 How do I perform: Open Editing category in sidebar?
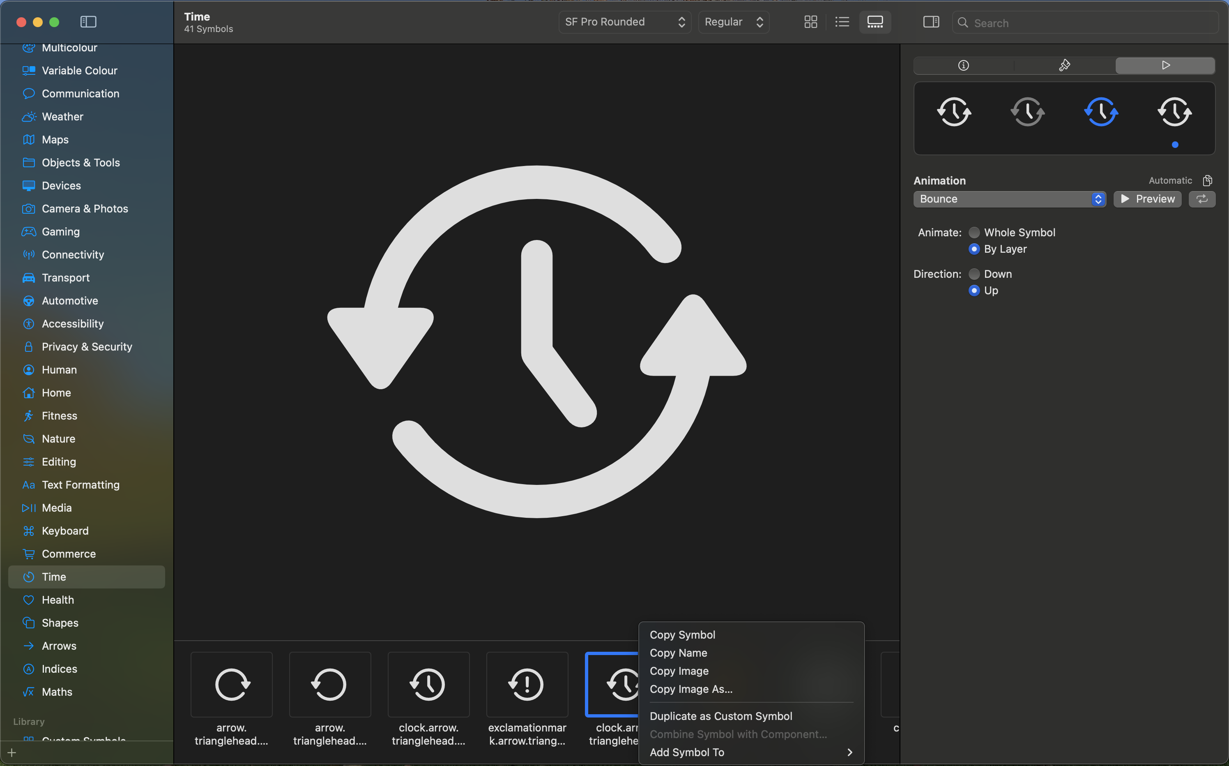pyautogui.click(x=87, y=462)
